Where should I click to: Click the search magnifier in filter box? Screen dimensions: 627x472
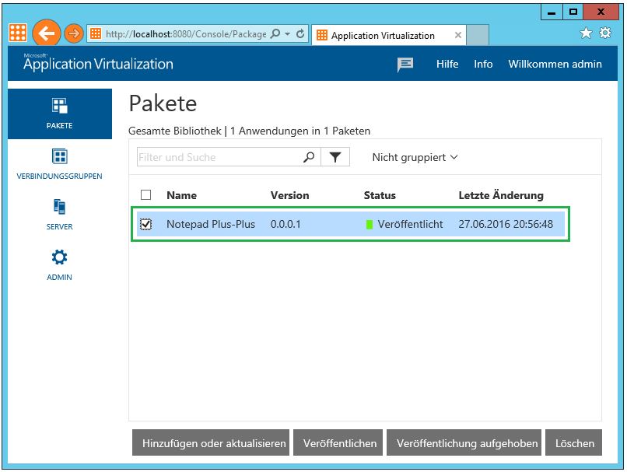(309, 157)
